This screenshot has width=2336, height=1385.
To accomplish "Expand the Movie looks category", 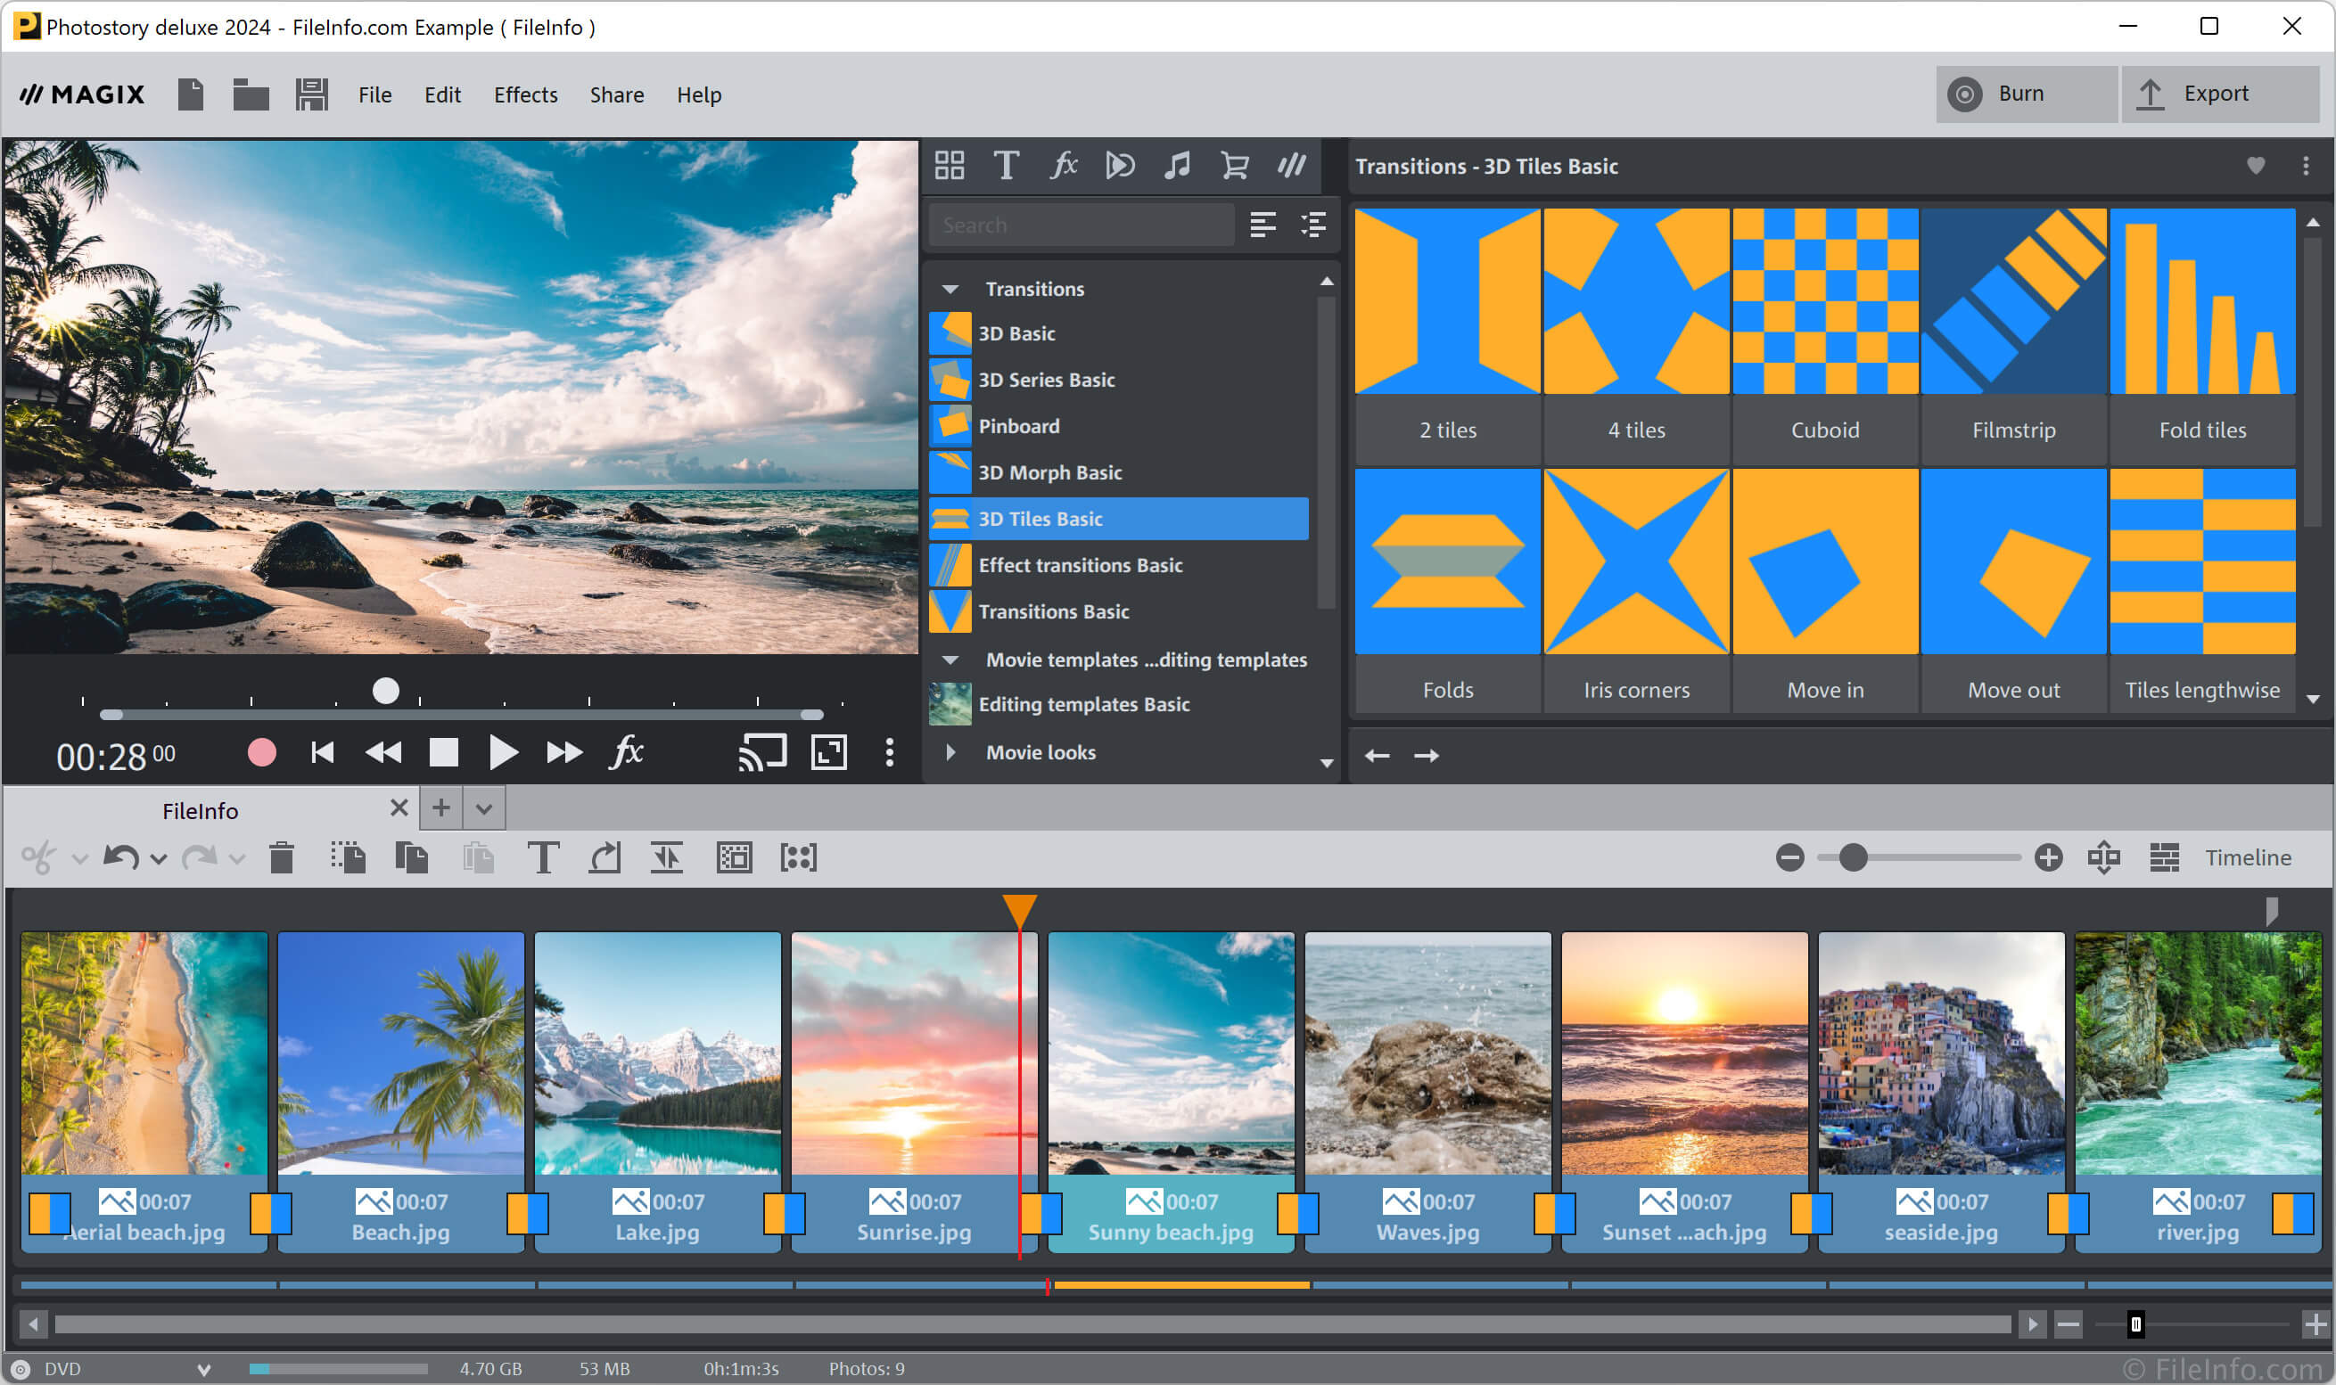I will pyautogui.click(x=950, y=752).
